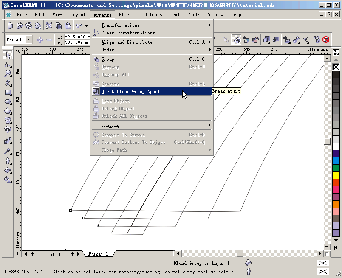Toggle the Direct Blend button

(x=237, y=39)
